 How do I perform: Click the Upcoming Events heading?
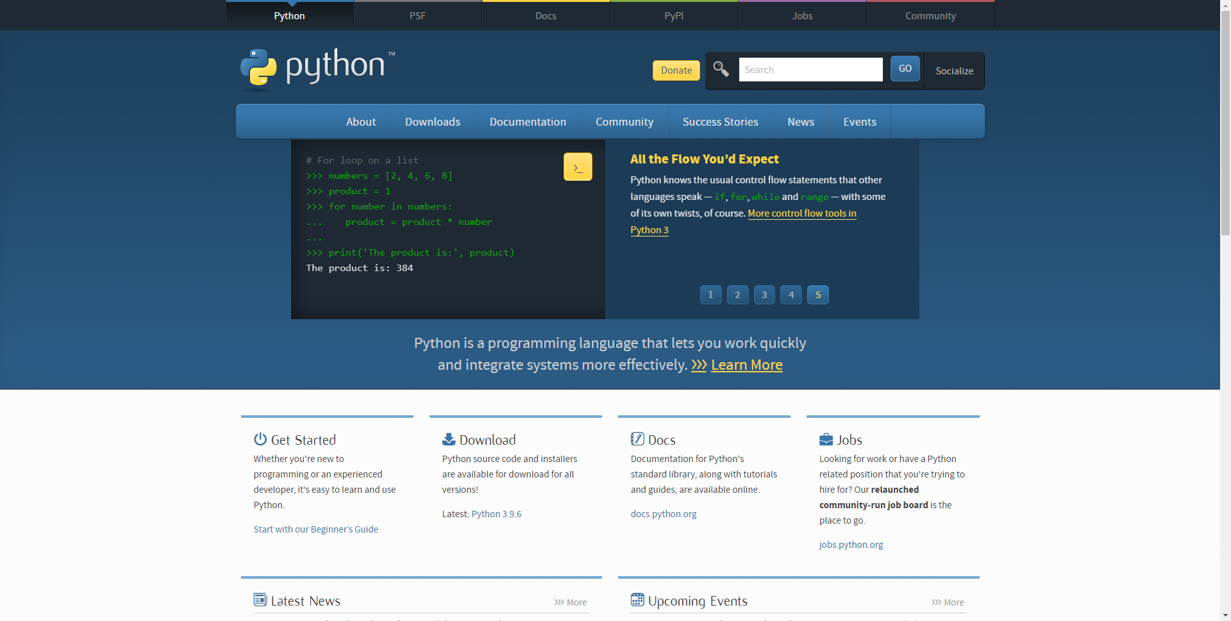tap(698, 601)
